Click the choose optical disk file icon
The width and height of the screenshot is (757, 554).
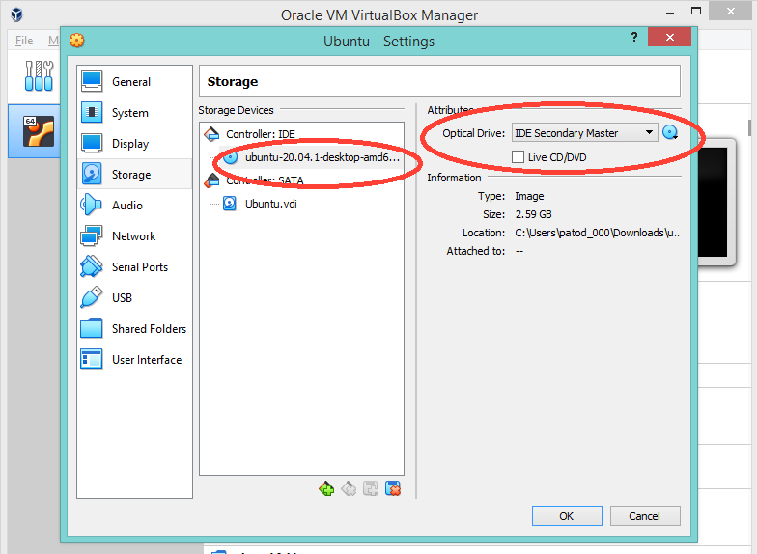(670, 132)
